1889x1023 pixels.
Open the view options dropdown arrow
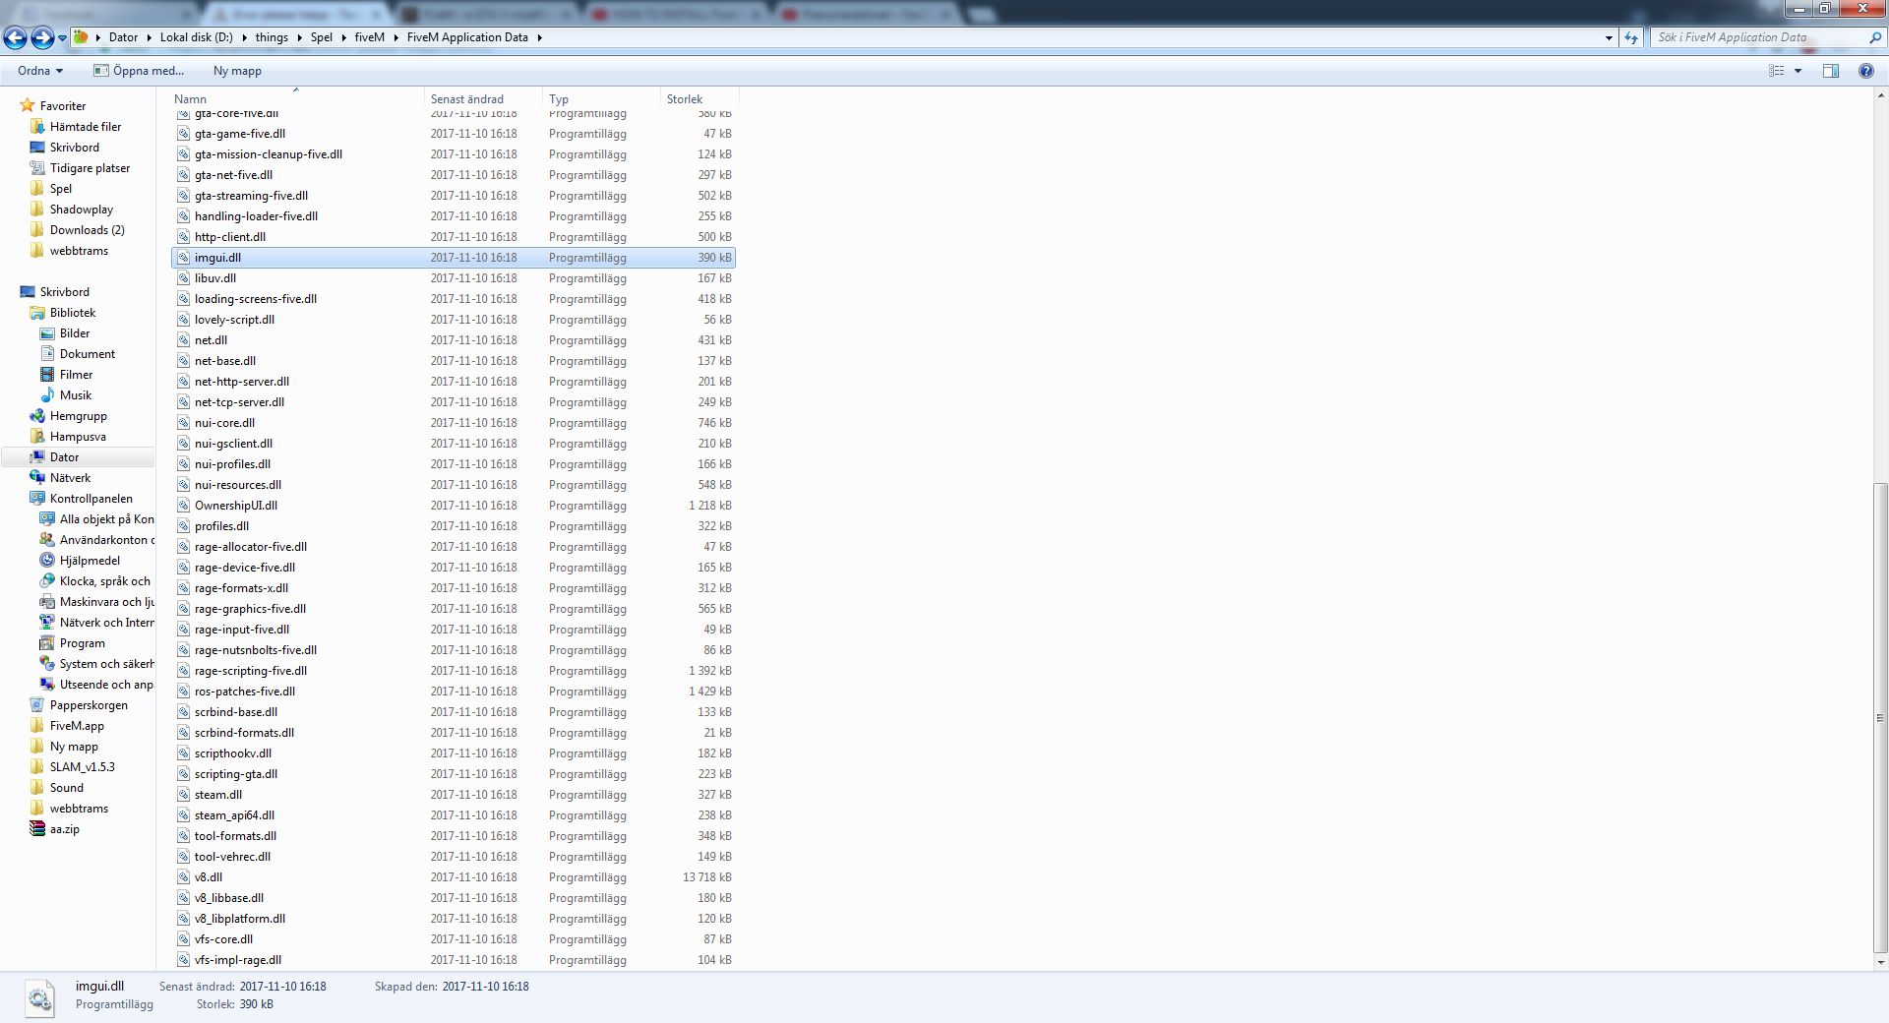1798,71
